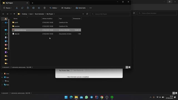Click the Copy icon in toolbar

pyautogui.click(x=22, y=8)
